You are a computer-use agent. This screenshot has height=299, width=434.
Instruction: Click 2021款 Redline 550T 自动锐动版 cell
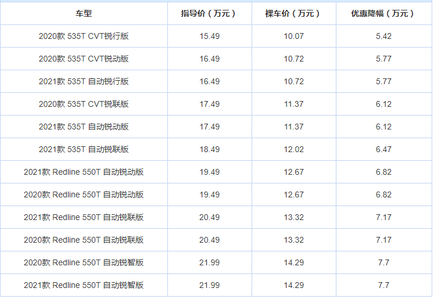coord(84,172)
